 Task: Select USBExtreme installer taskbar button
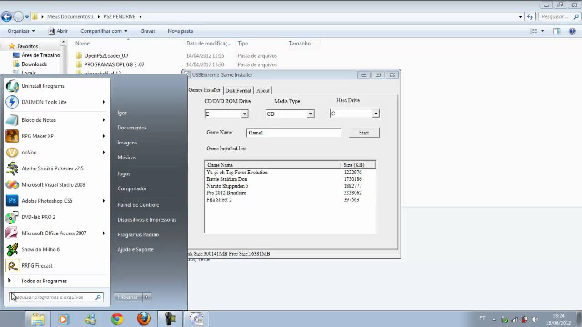click(196, 319)
